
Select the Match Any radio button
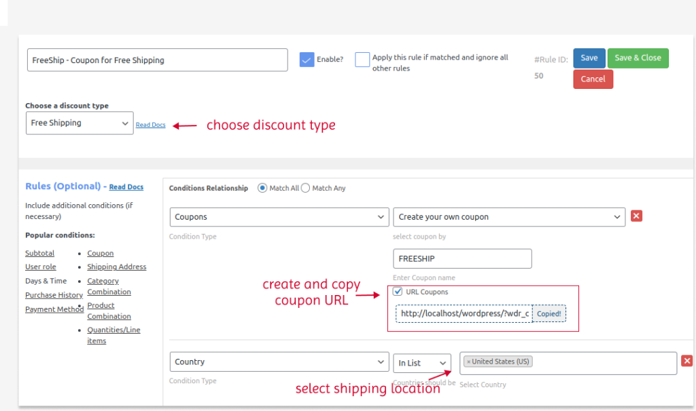tap(304, 188)
